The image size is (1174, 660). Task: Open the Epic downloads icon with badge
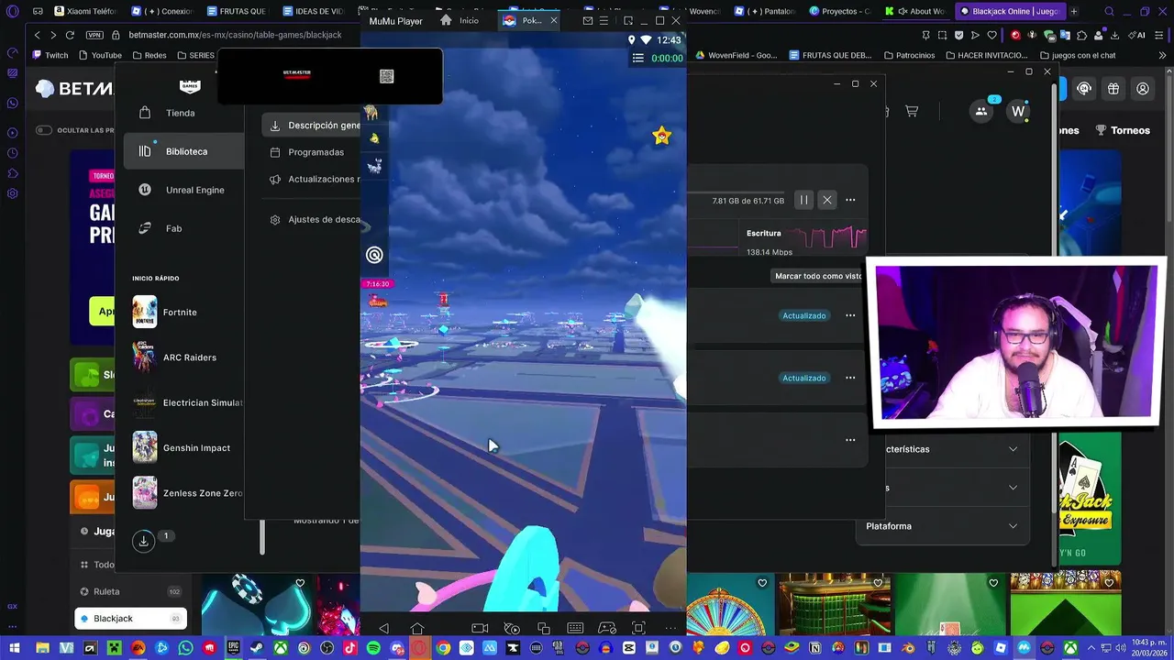click(144, 541)
